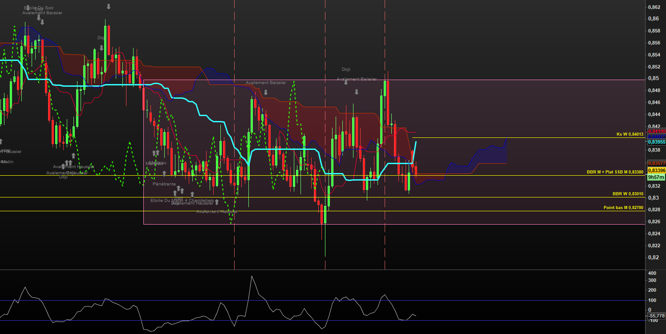Click the up arrow just above the Pénétrante label

tap(164, 173)
